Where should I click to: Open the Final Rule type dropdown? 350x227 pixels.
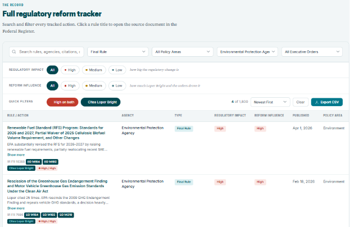[118, 52]
